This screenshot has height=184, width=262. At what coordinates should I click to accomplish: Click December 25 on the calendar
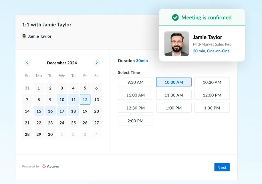(73, 123)
